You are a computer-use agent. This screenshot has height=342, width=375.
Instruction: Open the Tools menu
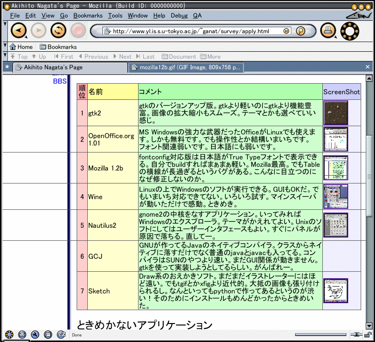(x=115, y=16)
